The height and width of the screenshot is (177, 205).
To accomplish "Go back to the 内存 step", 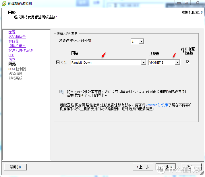I will (12, 60).
